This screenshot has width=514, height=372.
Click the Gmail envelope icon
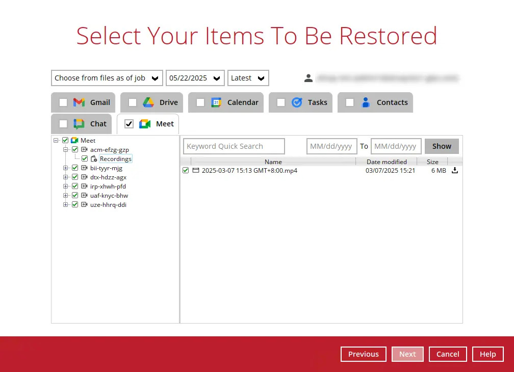79,102
